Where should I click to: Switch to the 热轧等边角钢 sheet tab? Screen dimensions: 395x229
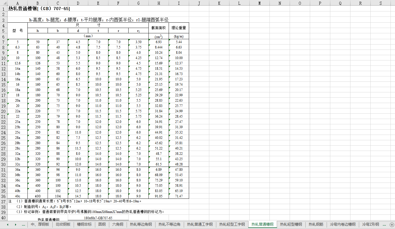tap(141, 225)
